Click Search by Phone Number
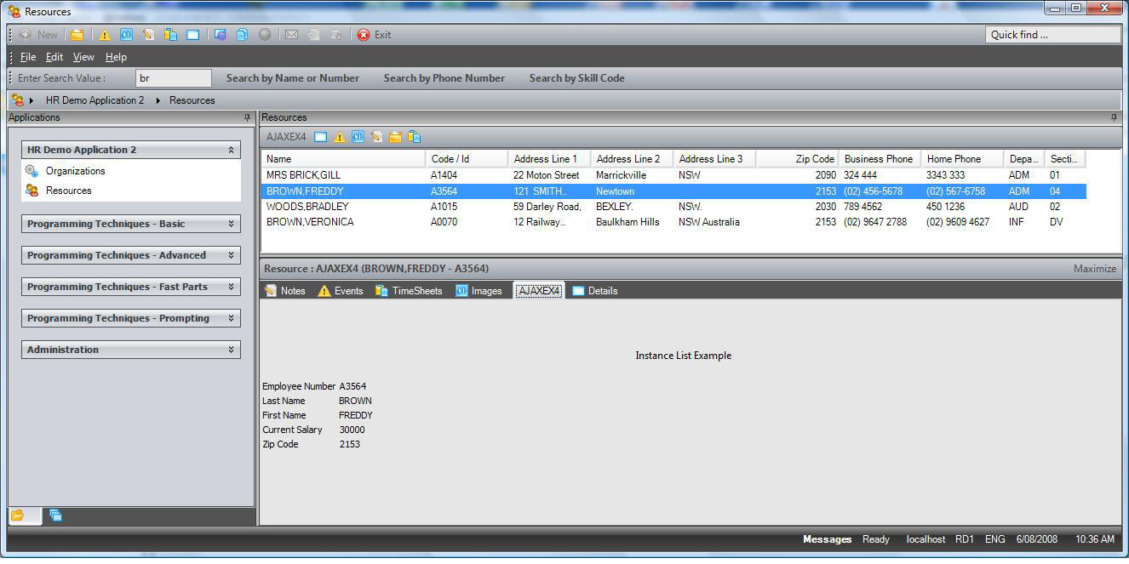Screen dimensions: 1129x564 pos(444,78)
